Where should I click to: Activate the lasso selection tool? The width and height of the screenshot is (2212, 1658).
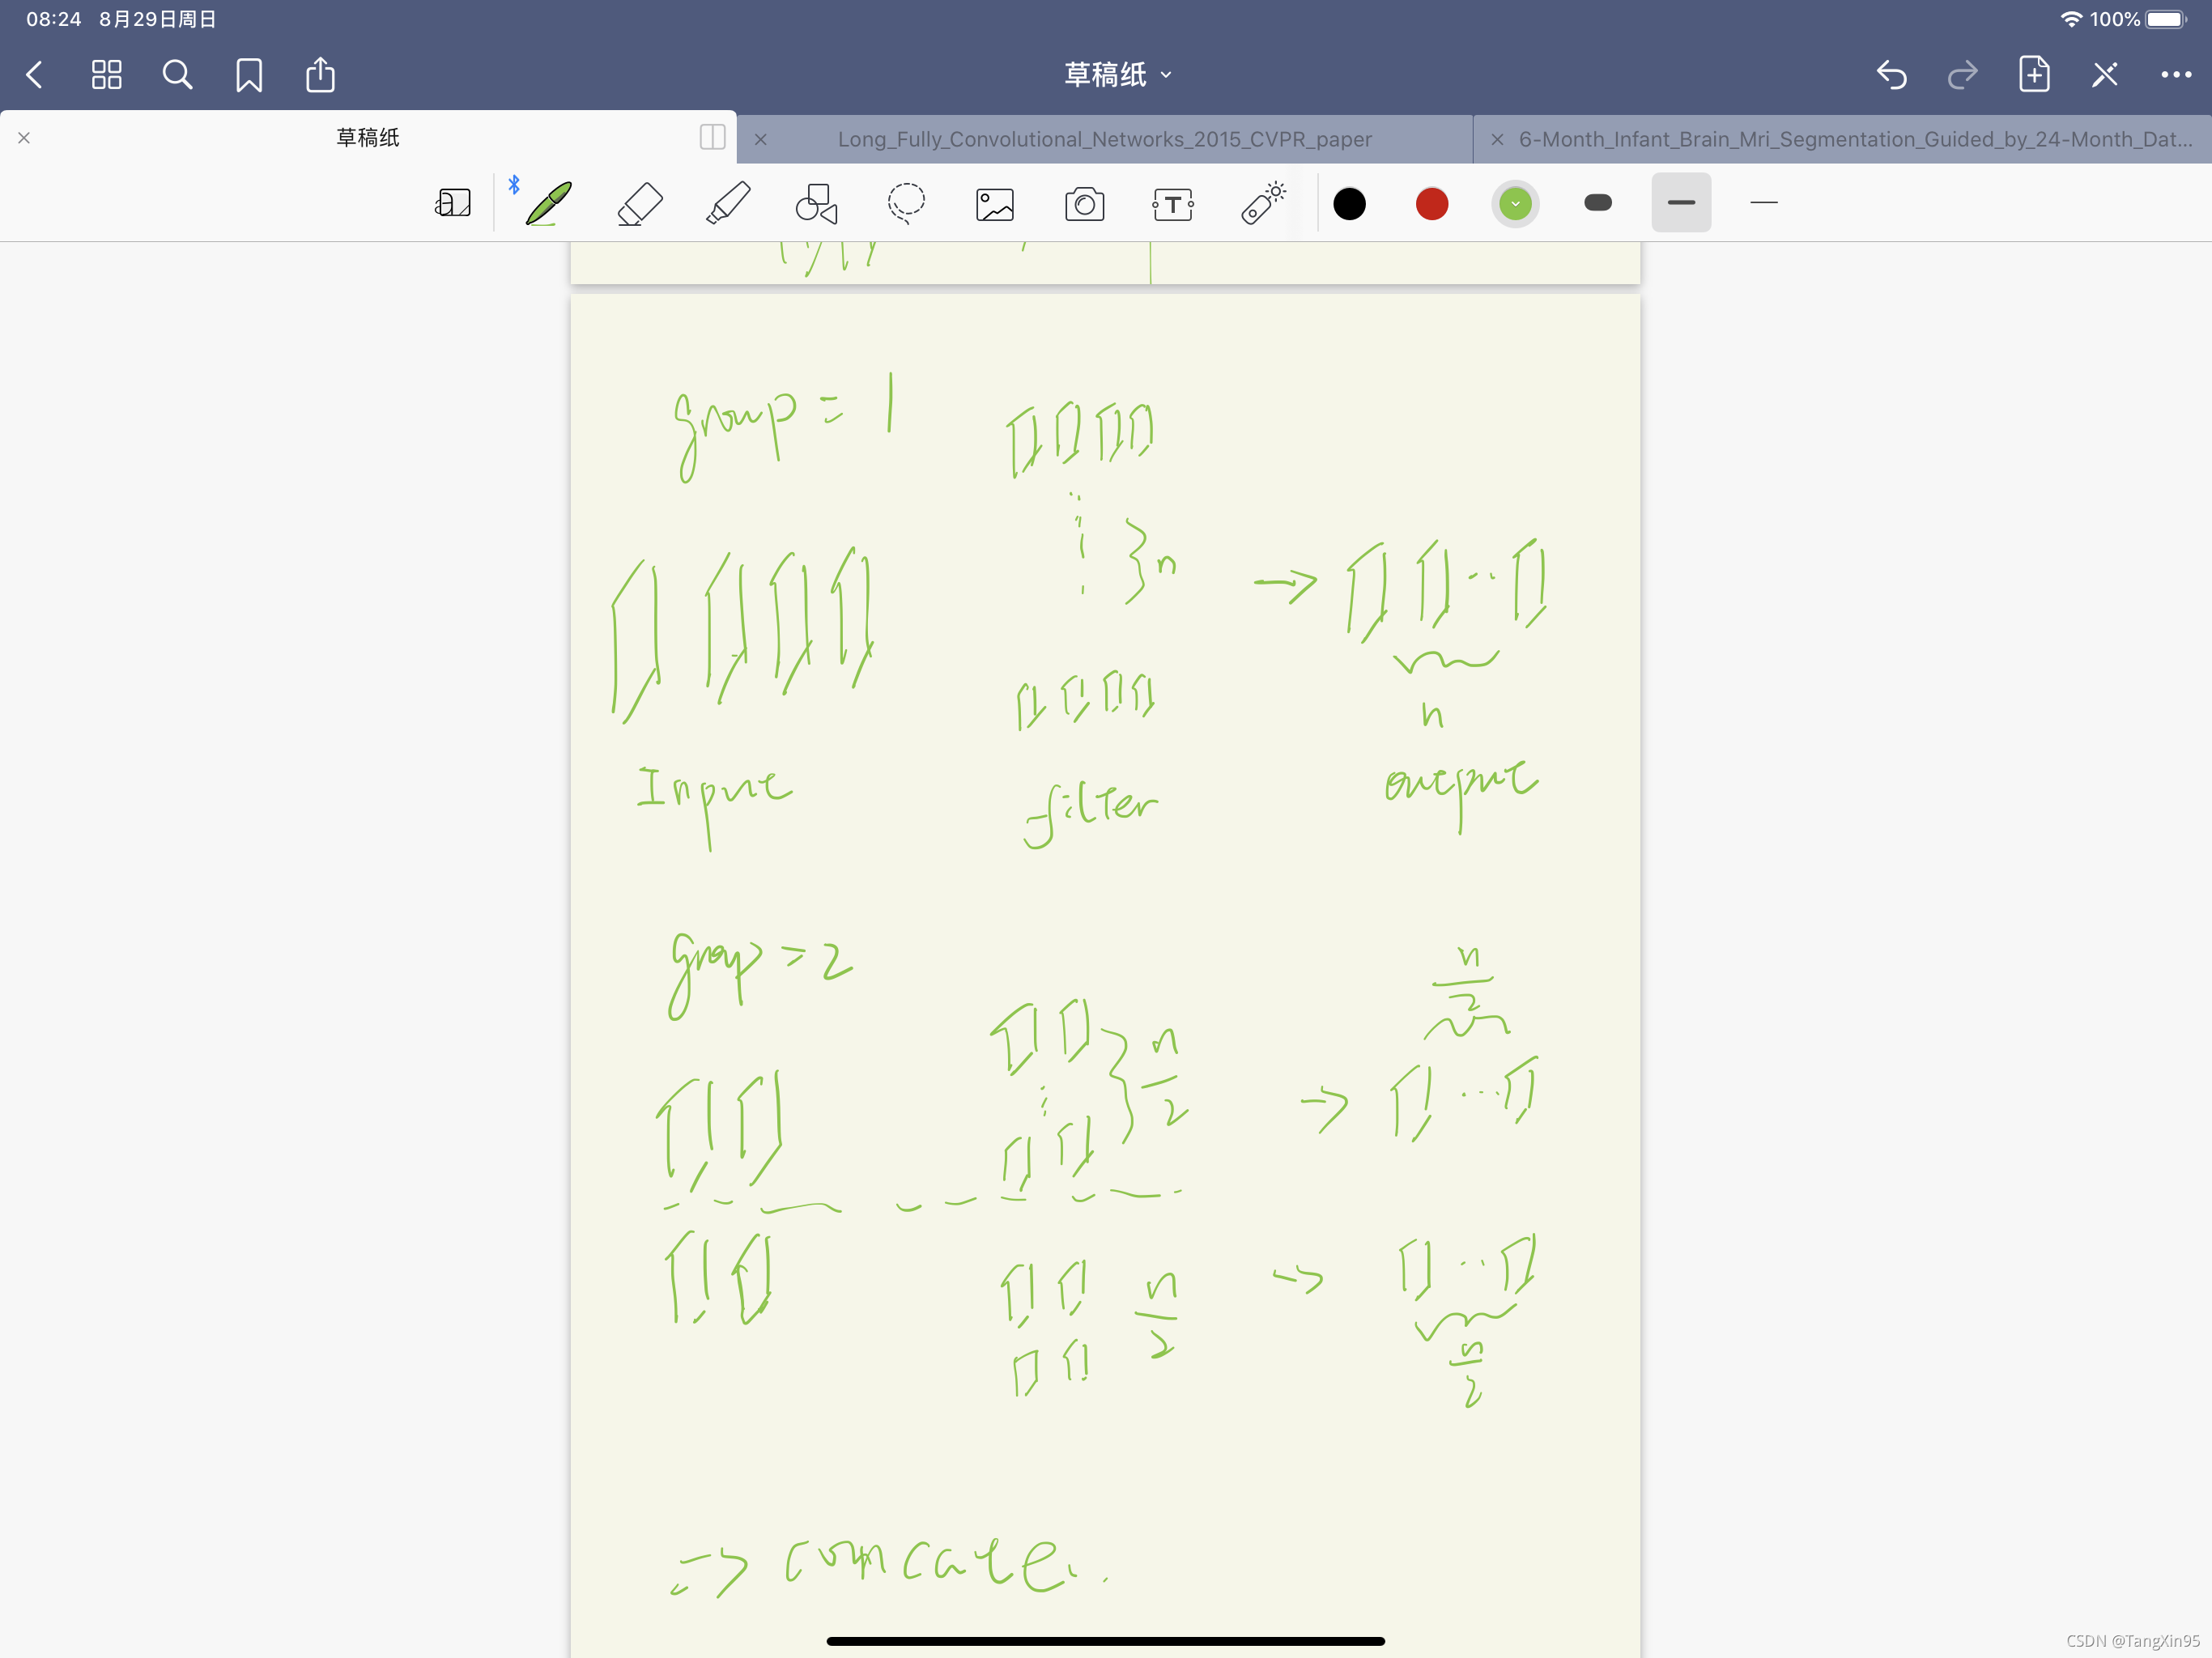click(905, 203)
